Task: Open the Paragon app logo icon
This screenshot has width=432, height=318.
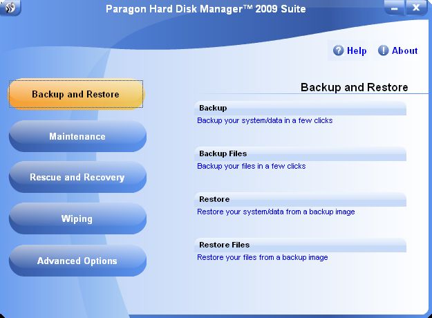Action: point(10,8)
